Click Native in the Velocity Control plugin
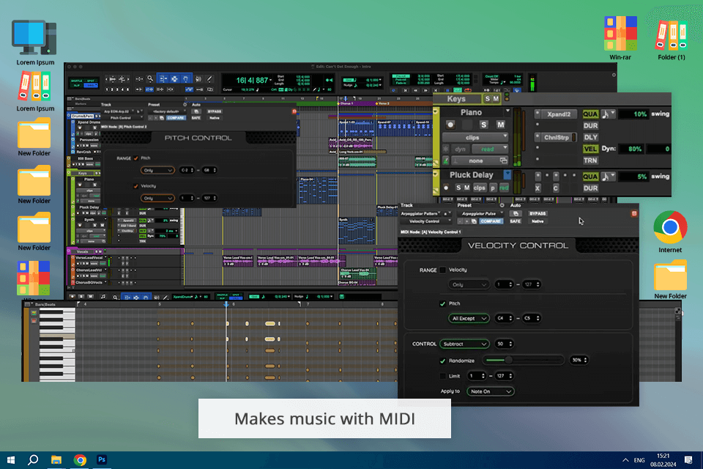This screenshot has width=703, height=469. pyautogui.click(x=537, y=221)
